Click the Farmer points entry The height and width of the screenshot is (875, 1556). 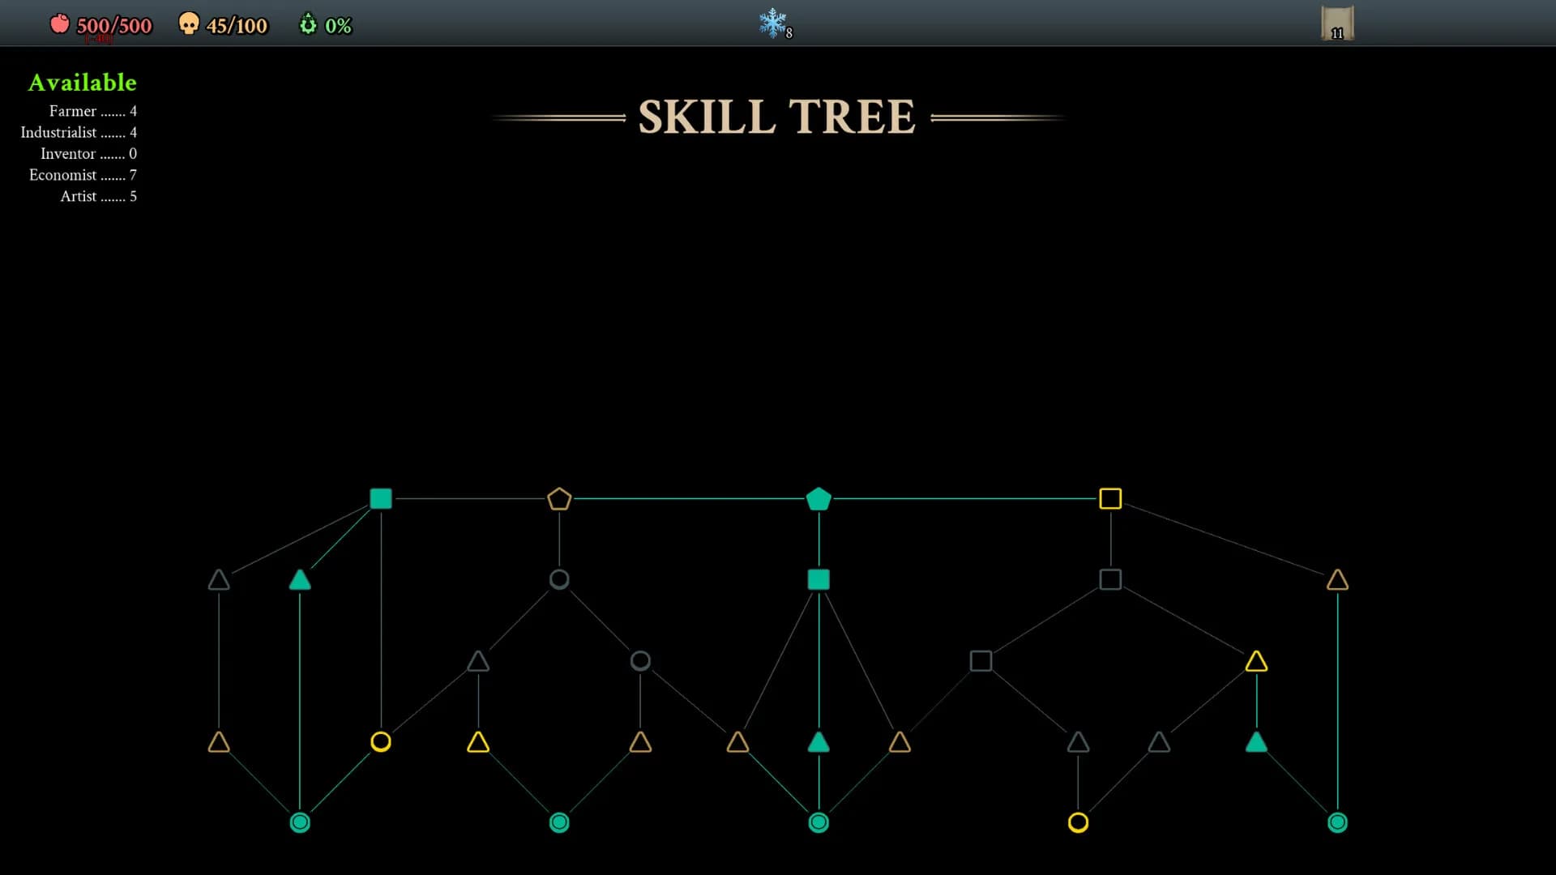92,111
